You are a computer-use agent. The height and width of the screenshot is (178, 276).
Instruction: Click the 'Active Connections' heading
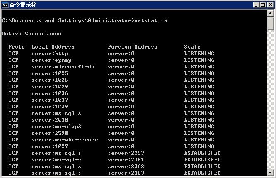pos(31,34)
